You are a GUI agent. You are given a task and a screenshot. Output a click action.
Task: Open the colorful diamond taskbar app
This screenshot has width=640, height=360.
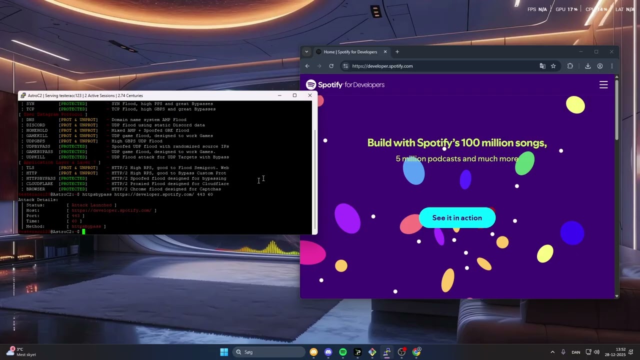[372, 352]
